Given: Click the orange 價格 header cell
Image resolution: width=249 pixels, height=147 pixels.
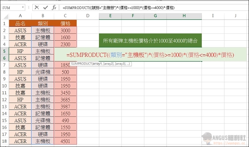Looking at the screenshot, I should 65,24.
